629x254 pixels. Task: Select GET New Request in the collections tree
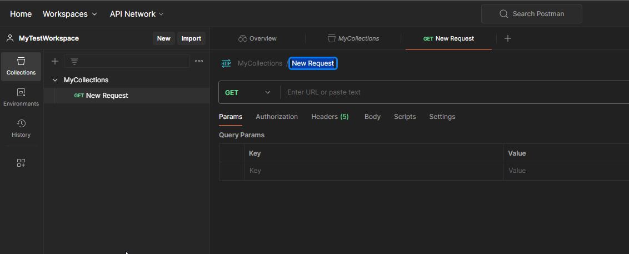click(126, 96)
